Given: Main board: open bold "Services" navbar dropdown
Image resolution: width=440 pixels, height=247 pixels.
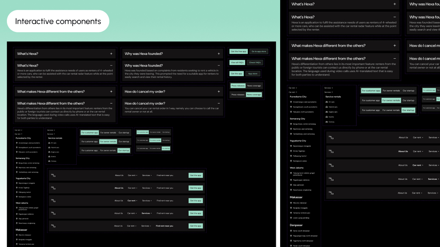Looking at the screenshot, I should pyautogui.click(x=147, y=213).
